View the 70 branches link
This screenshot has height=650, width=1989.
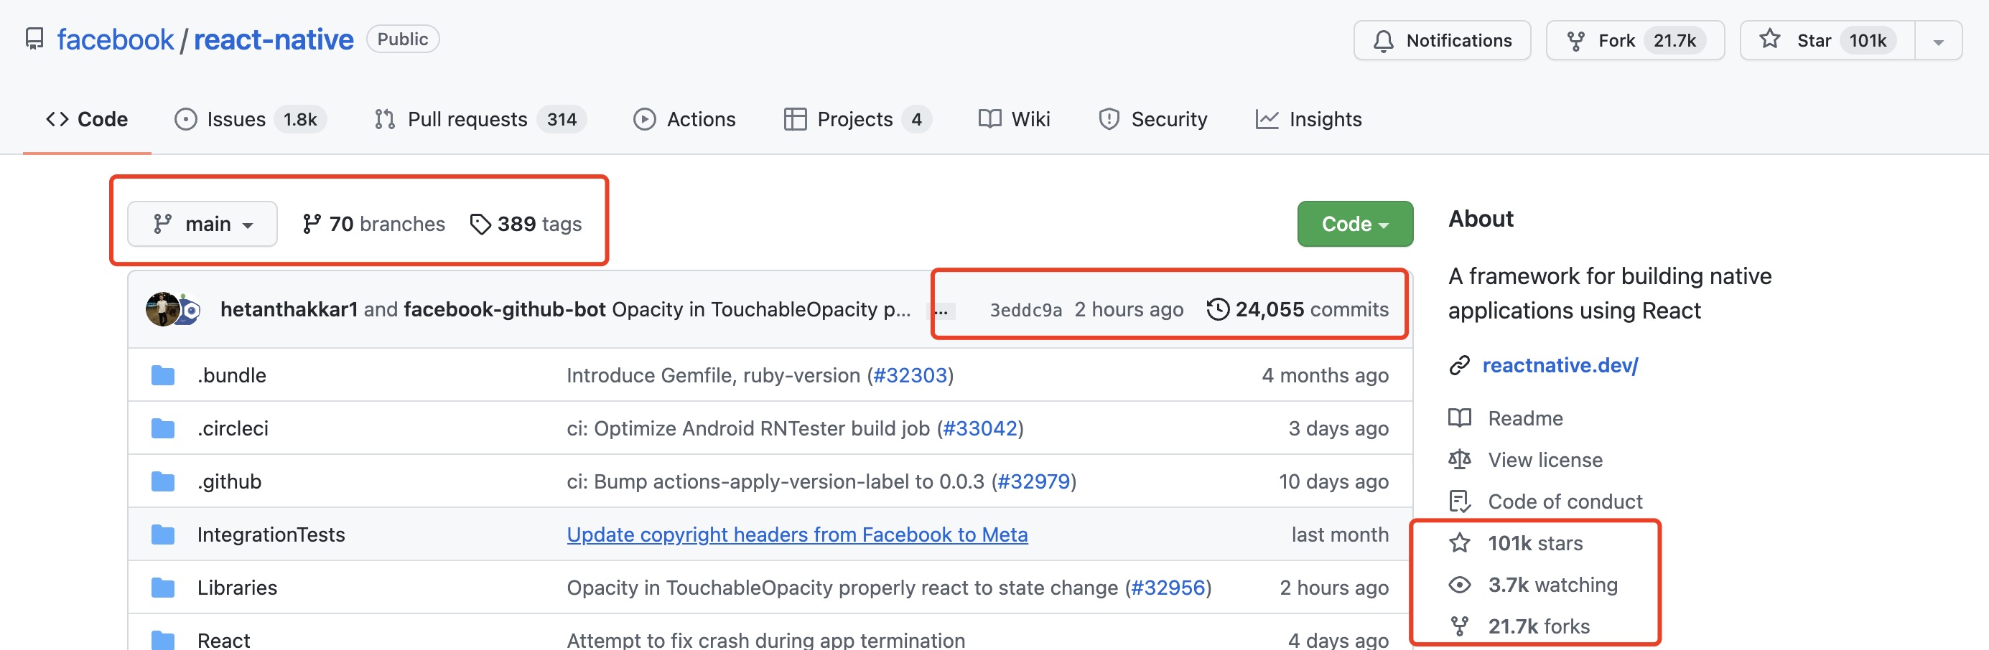coord(373,224)
